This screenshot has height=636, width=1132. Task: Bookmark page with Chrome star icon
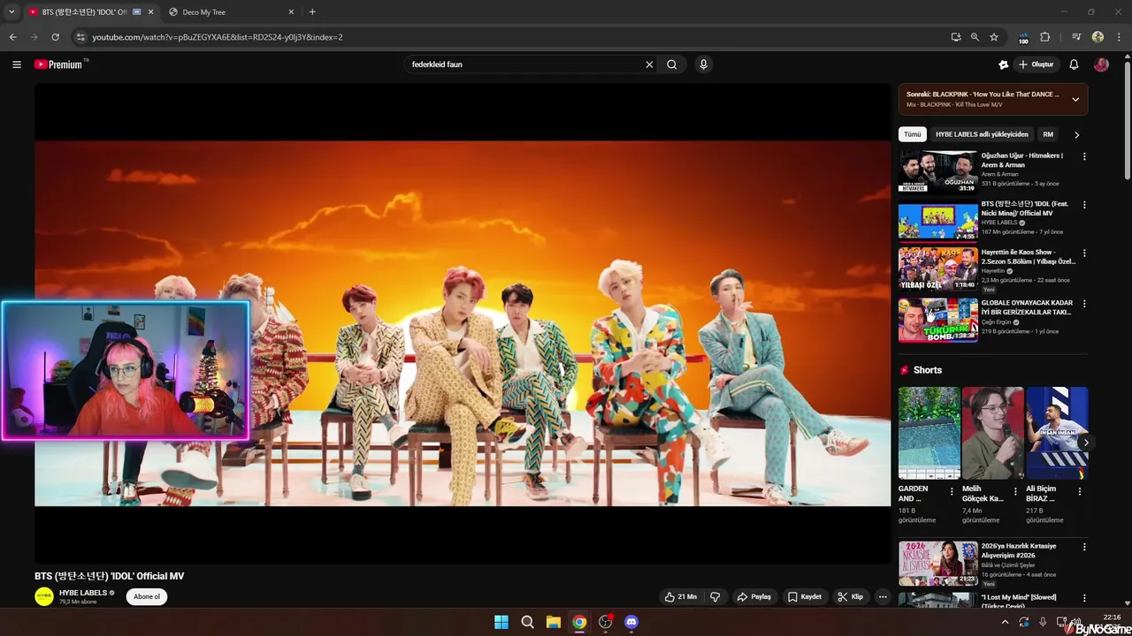[994, 37]
